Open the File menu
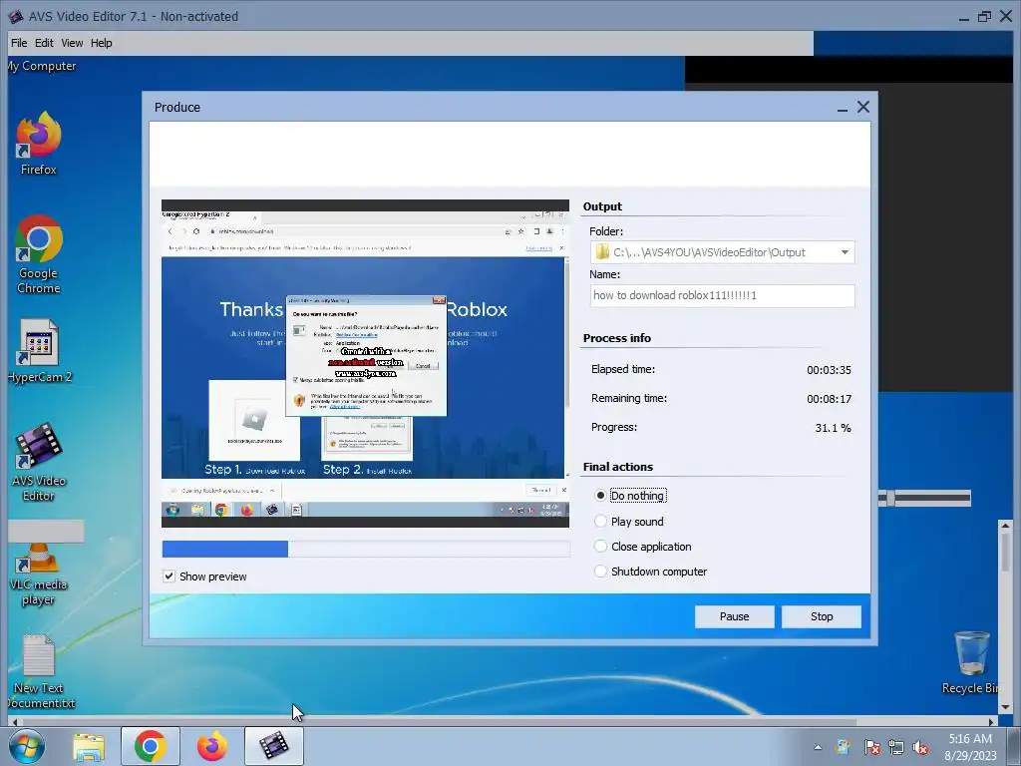Image resolution: width=1021 pixels, height=766 pixels. (x=19, y=43)
